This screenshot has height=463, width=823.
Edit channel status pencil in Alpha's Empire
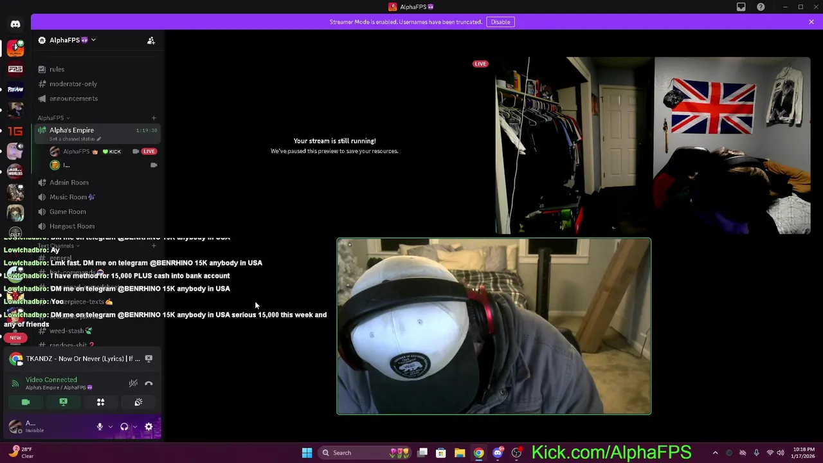coord(99,139)
